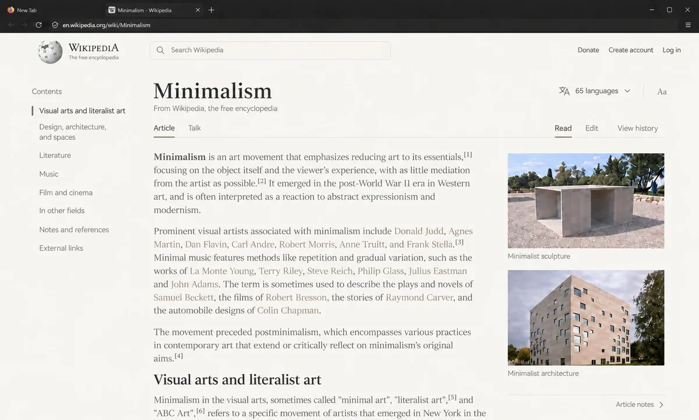Viewport: 699px width, 420px height.
Task: Go back using browser back arrow
Action: 10,25
